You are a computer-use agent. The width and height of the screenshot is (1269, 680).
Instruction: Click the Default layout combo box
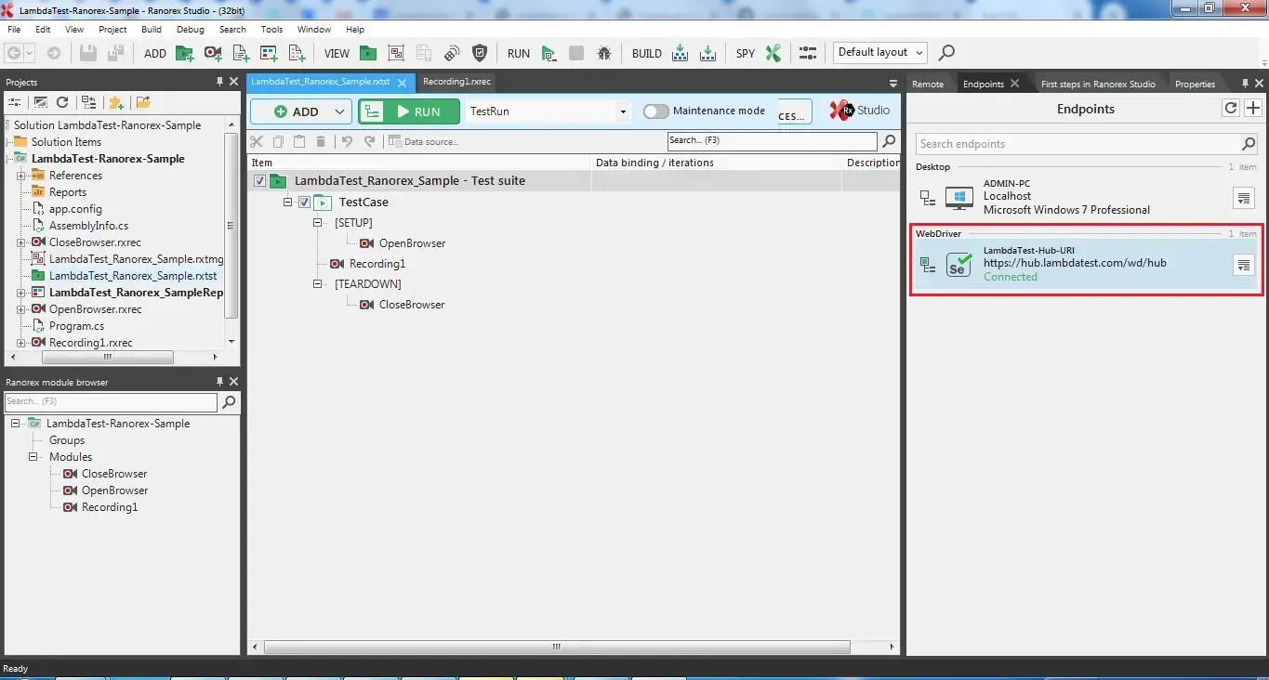[878, 53]
